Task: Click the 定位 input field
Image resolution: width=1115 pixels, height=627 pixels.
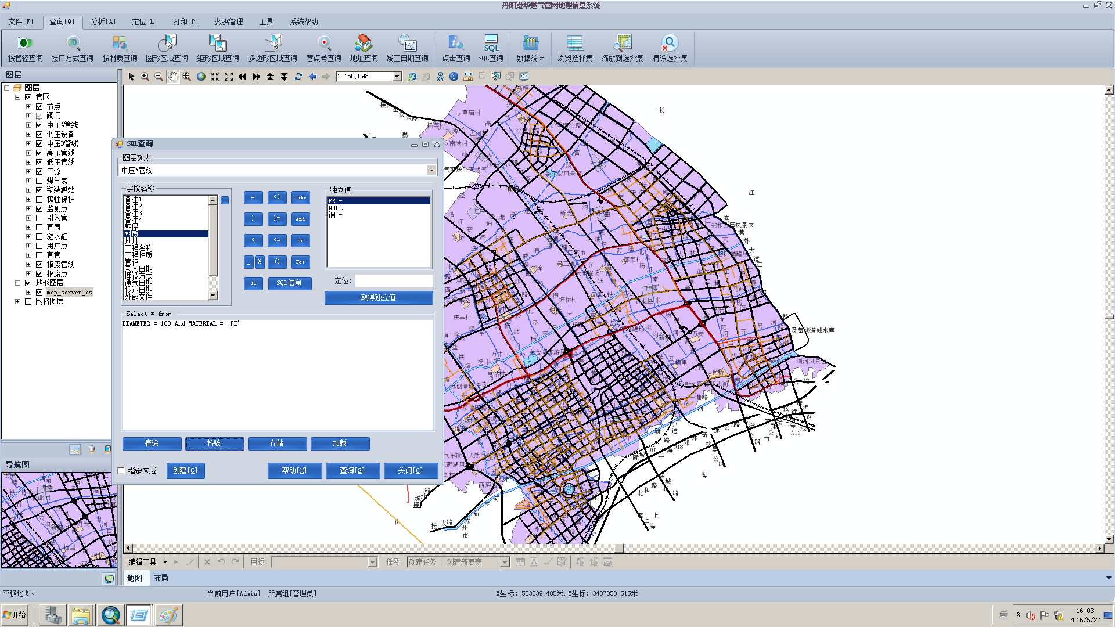Action: click(x=394, y=281)
